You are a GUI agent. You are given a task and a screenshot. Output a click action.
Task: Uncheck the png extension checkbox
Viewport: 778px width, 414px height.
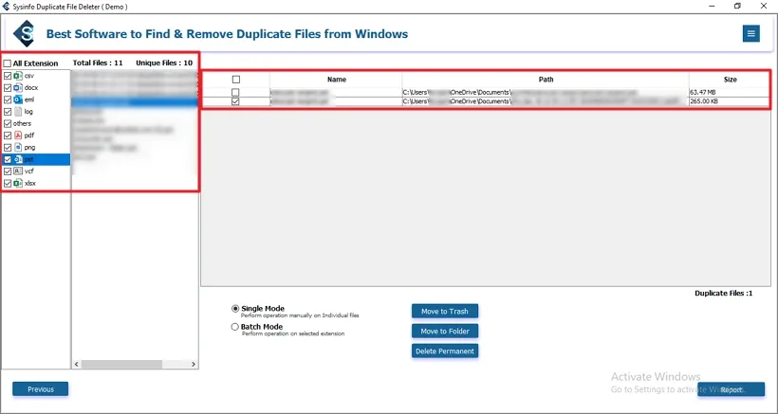8,147
